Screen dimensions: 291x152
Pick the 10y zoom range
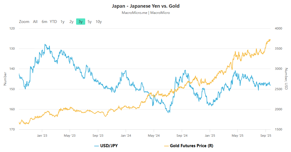[x=99, y=22]
